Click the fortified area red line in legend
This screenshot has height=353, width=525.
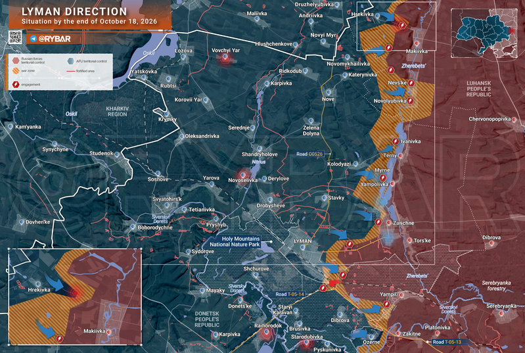71,72
